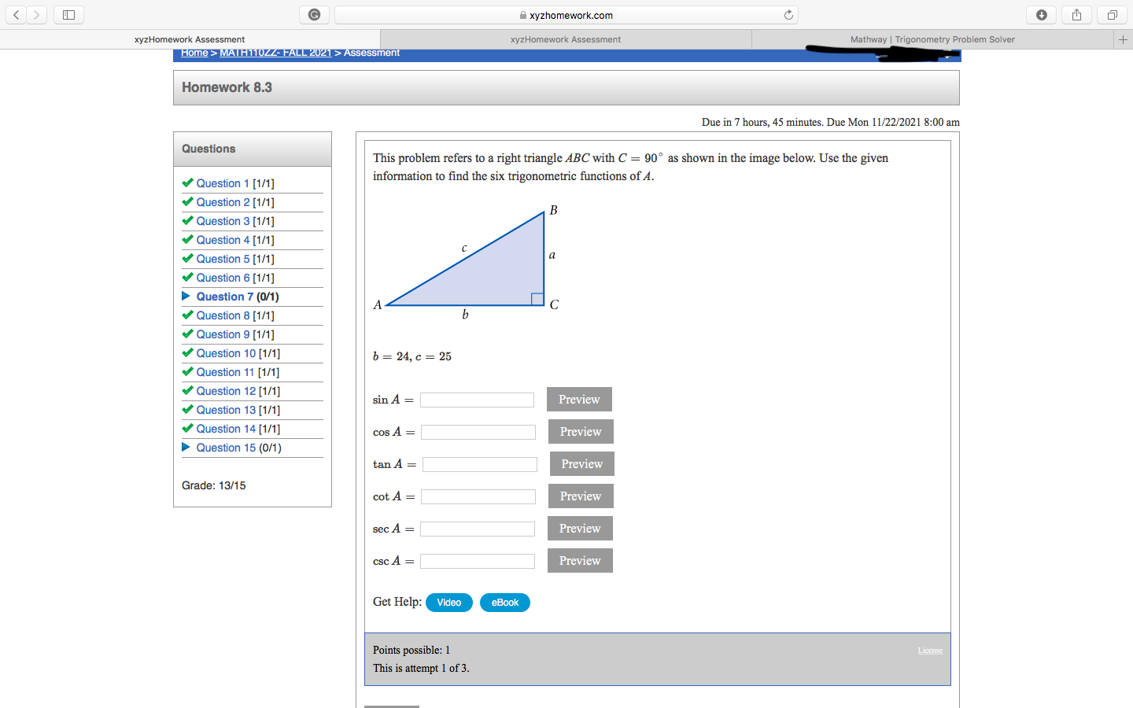
Task: Click inside the tan A answer field
Action: click(x=479, y=464)
